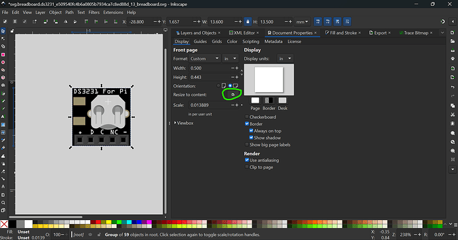Open the Metadata sub-tab
The image size is (458, 240).
coord(273,41)
